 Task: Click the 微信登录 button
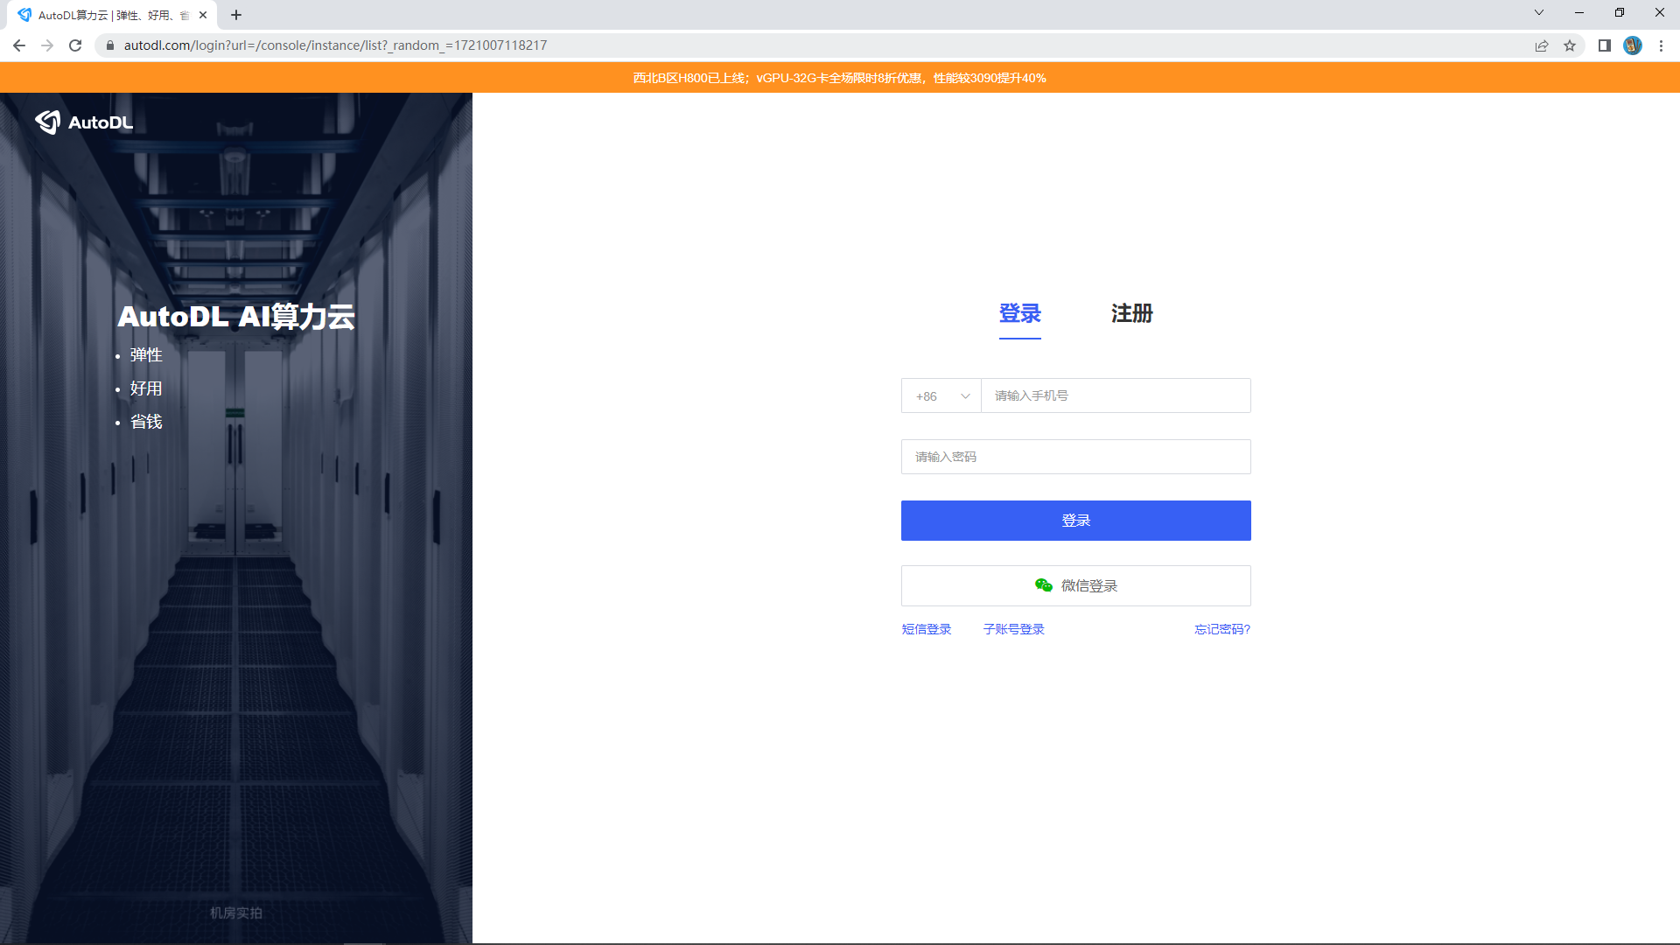1075,585
